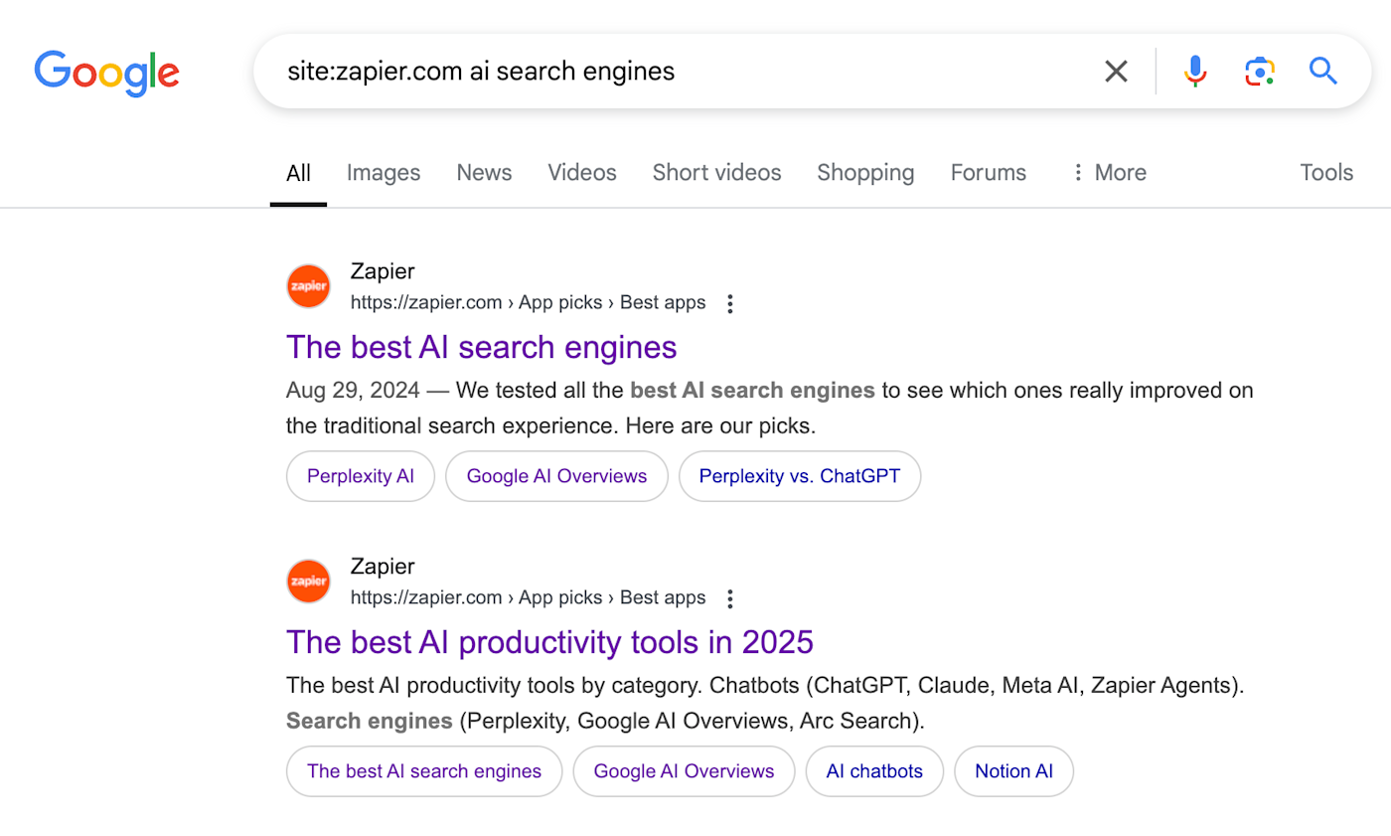Screen dimensions: 1391x836
Task: Switch to the Videos tab
Action: click(582, 172)
